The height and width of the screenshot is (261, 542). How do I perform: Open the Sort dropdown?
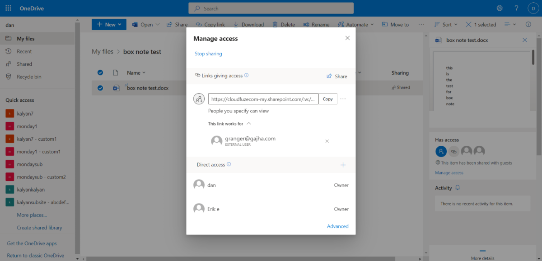pyautogui.click(x=445, y=24)
